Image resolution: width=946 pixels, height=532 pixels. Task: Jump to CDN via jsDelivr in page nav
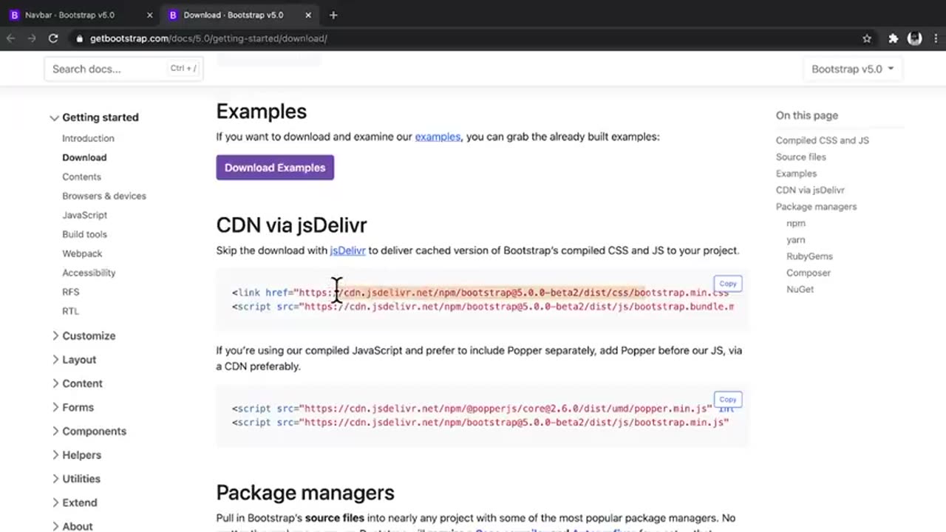pos(810,190)
